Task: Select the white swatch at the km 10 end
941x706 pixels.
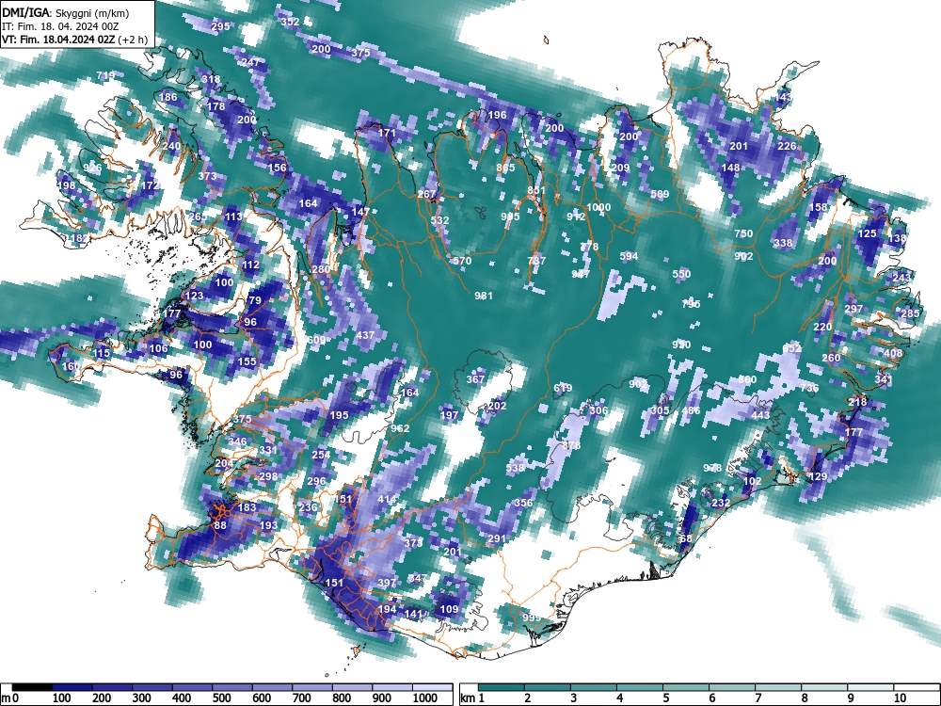Action: [915, 687]
